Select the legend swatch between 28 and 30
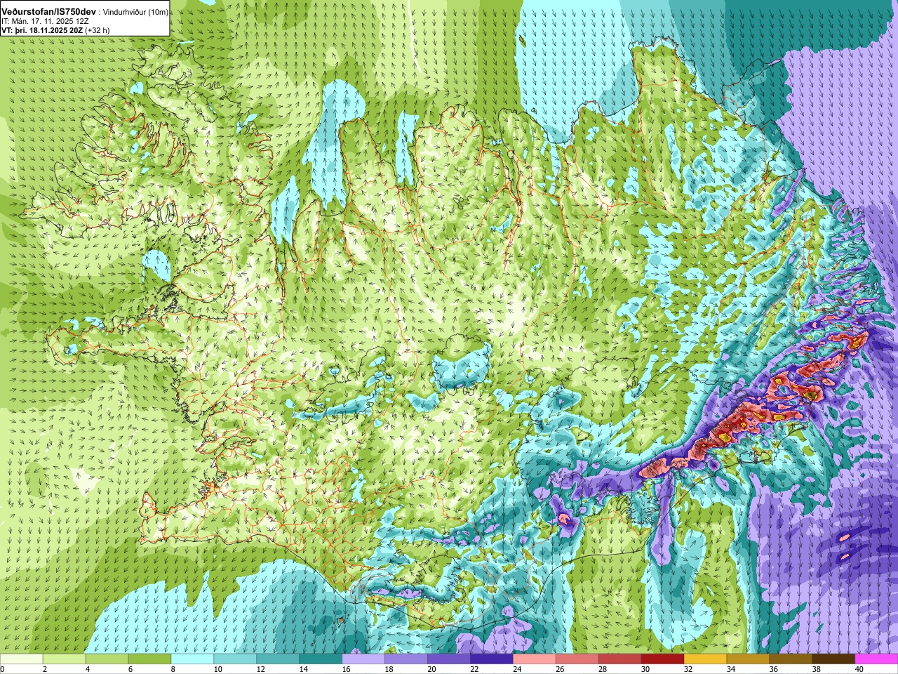This screenshot has height=674, width=898. pos(620,659)
